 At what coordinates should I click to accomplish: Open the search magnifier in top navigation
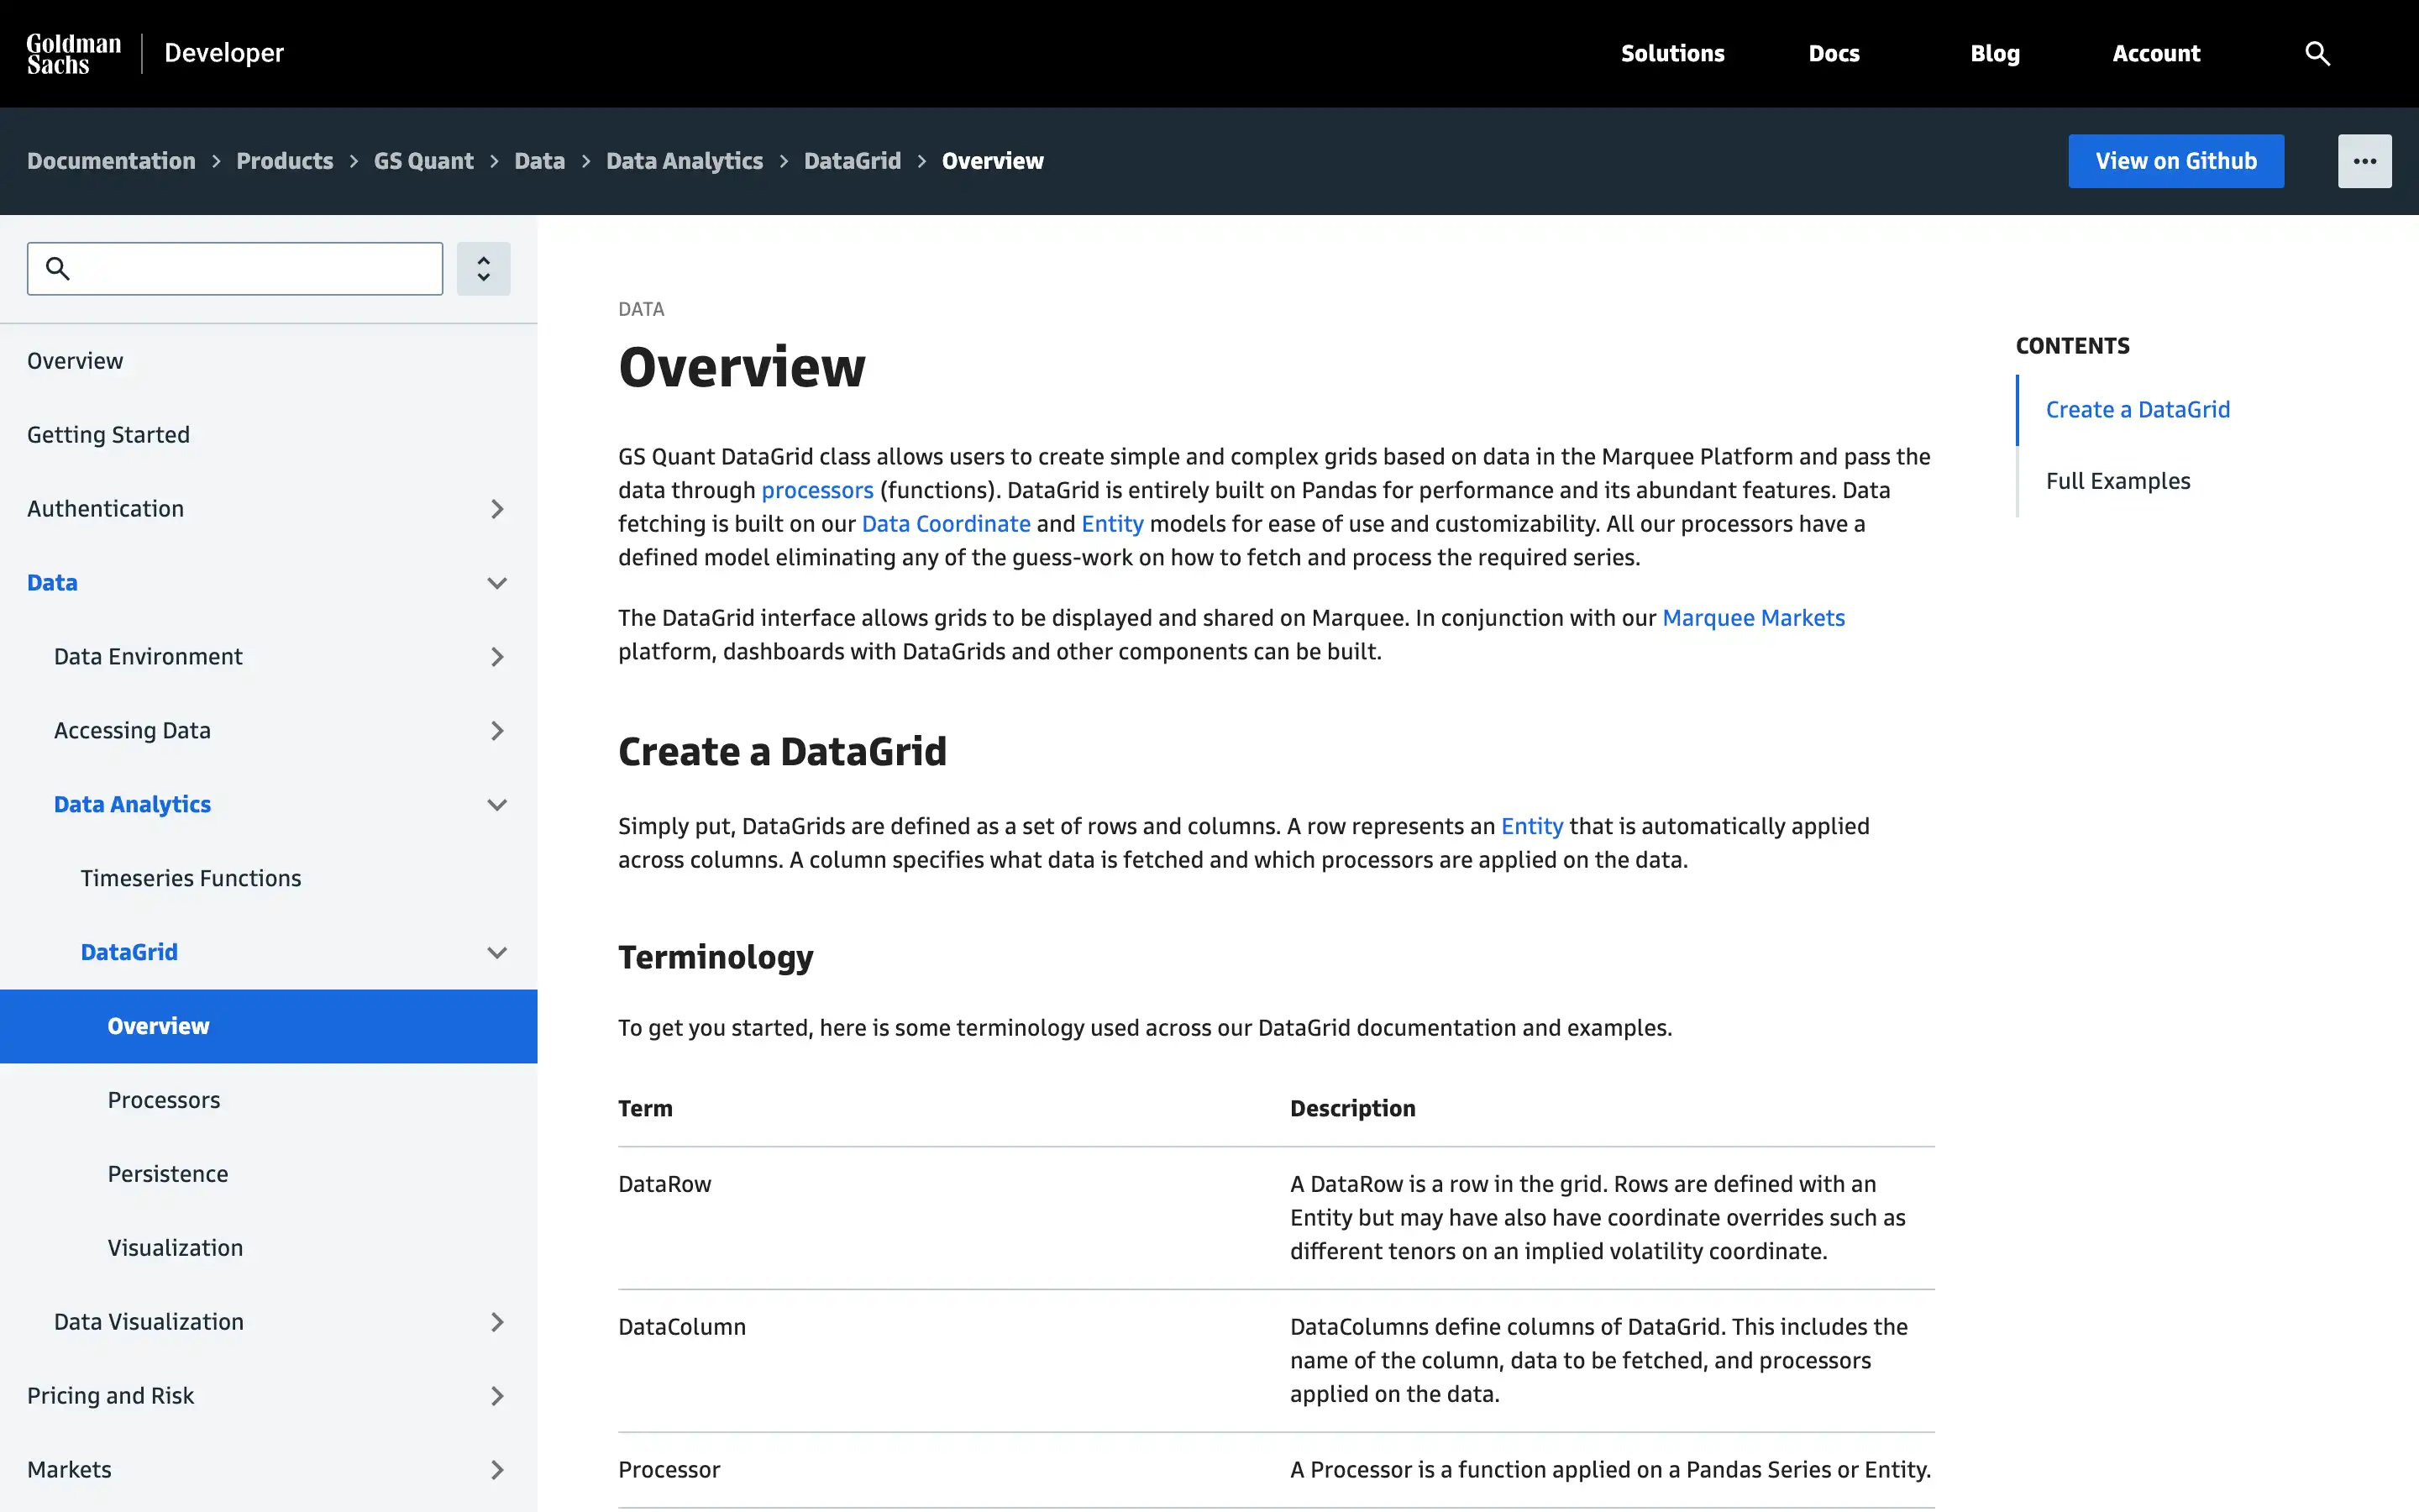pyautogui.click(x=2317, y=53)
